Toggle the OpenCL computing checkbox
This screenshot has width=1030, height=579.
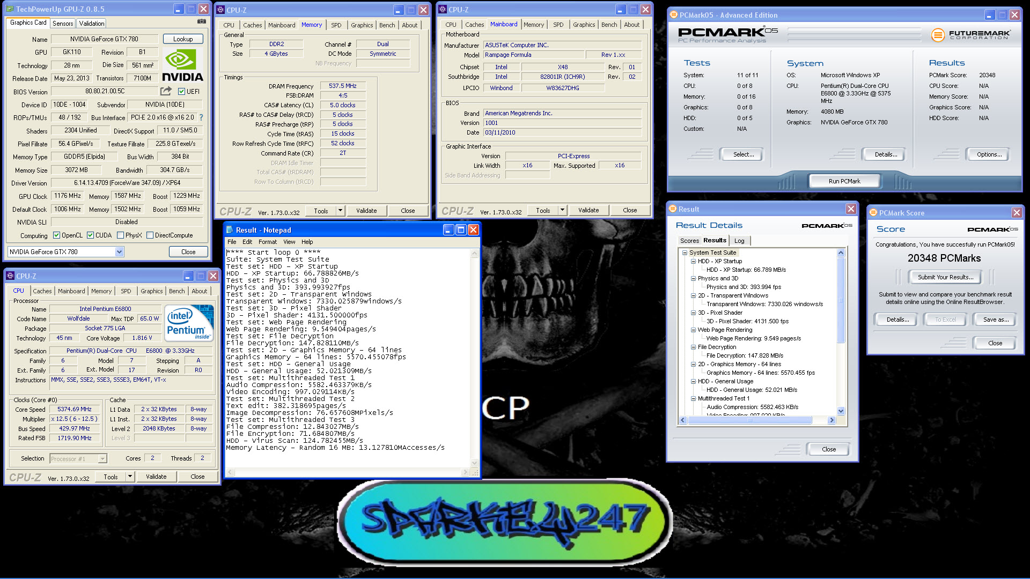[56, 235]
